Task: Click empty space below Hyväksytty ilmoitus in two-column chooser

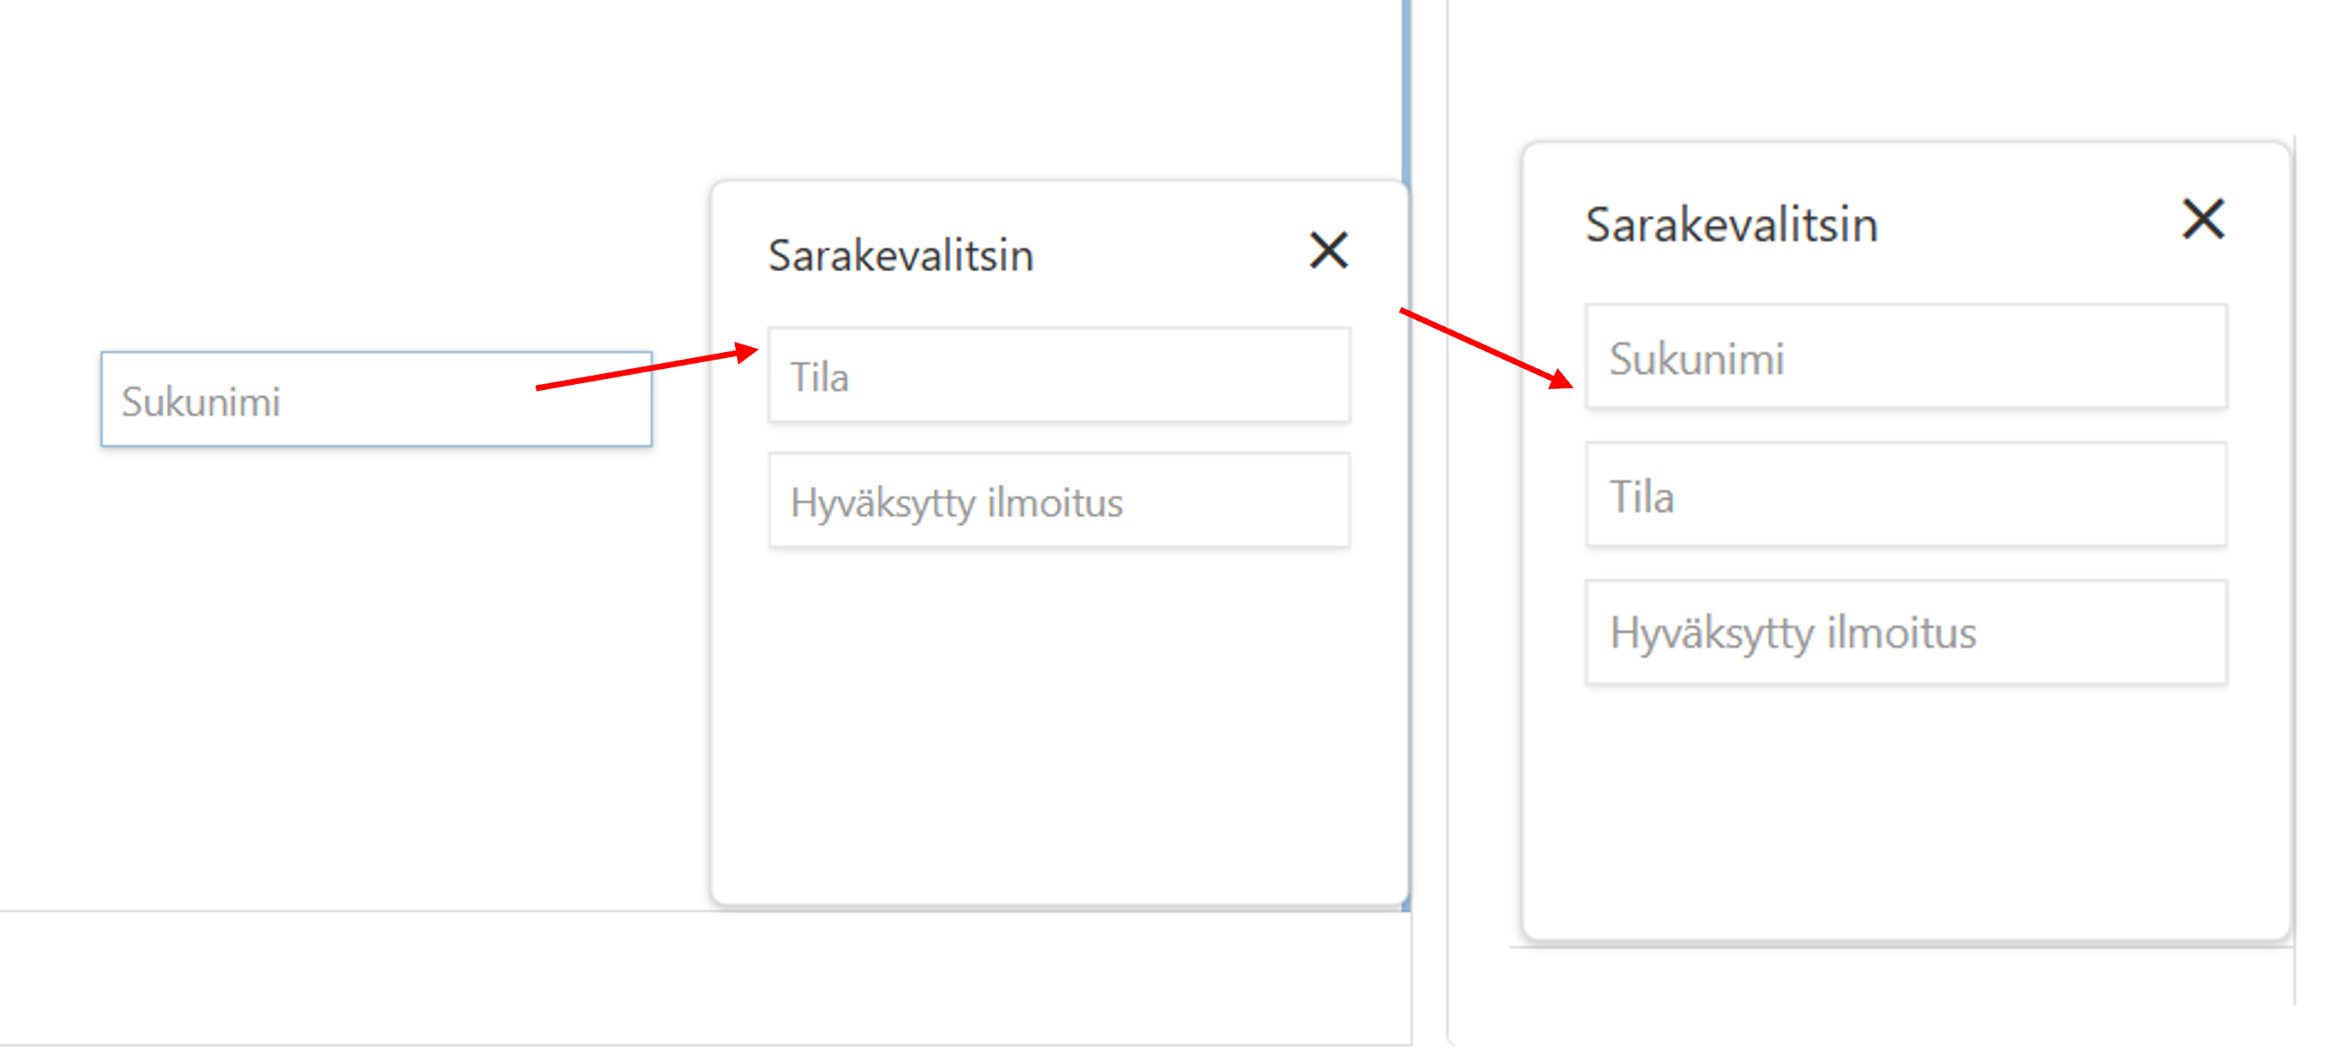Action: coord(1058,724)
